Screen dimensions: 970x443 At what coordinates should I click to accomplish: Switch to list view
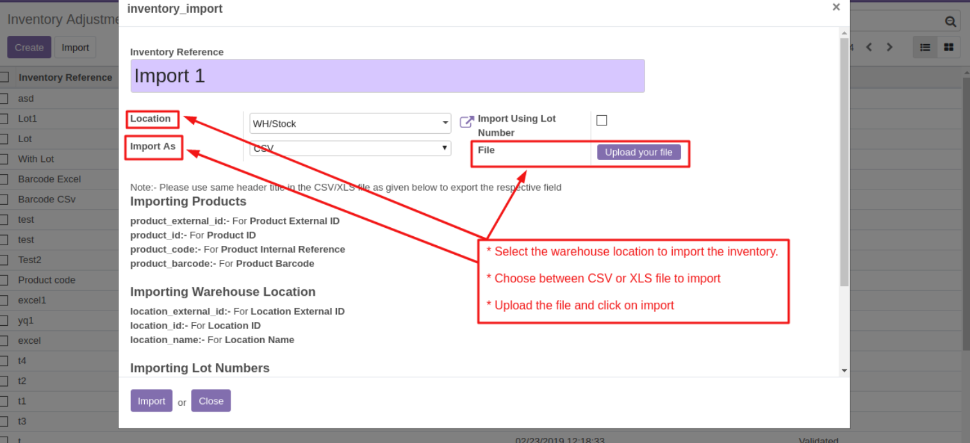point(925,47)
